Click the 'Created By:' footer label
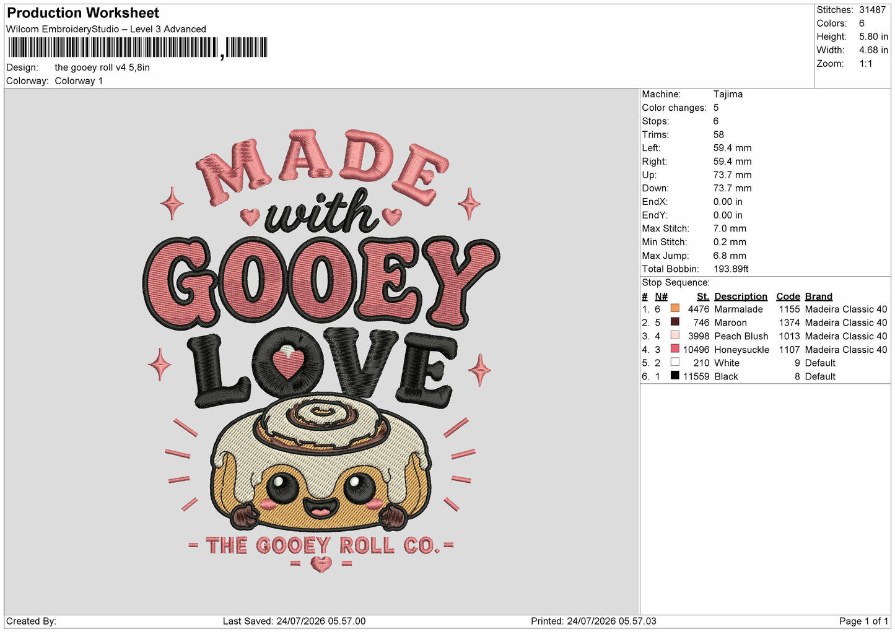Screen dimensions: 895x632 (x=31, y=621)
